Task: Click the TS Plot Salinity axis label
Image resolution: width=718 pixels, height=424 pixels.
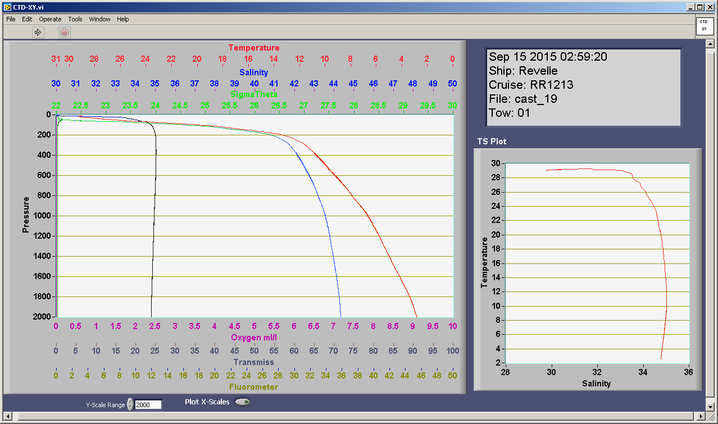Action: coord(596,384)
